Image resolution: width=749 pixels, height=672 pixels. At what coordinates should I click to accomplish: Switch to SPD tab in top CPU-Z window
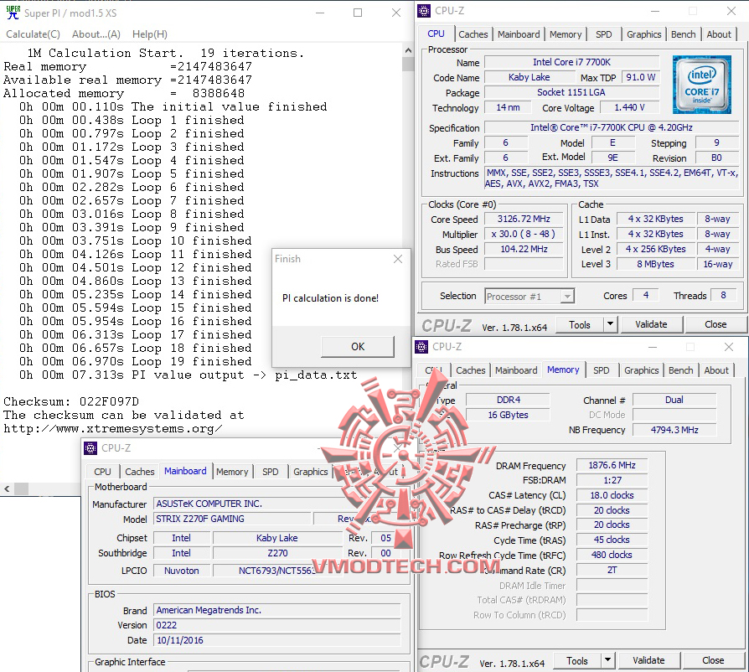click(603, 34)
